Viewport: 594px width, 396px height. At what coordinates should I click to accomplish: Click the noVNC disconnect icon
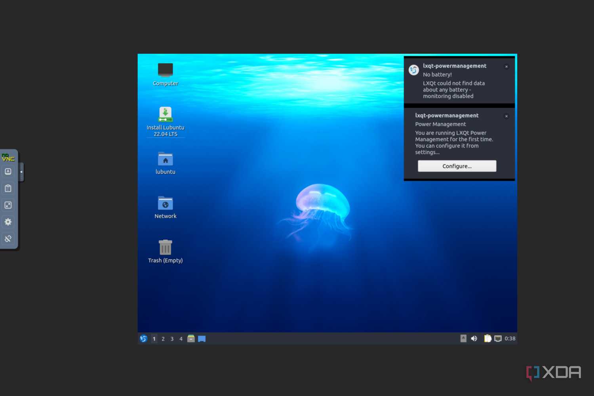(x=8, y=239)
